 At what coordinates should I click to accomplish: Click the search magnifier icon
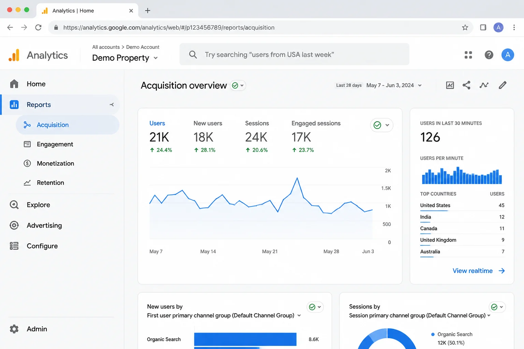coord(193,55)
